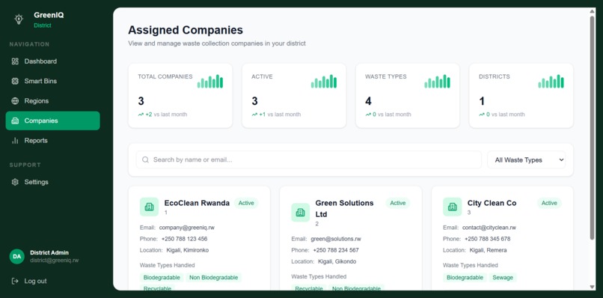Click the vertical scrollbar thumb

click(x=593, y=127)
